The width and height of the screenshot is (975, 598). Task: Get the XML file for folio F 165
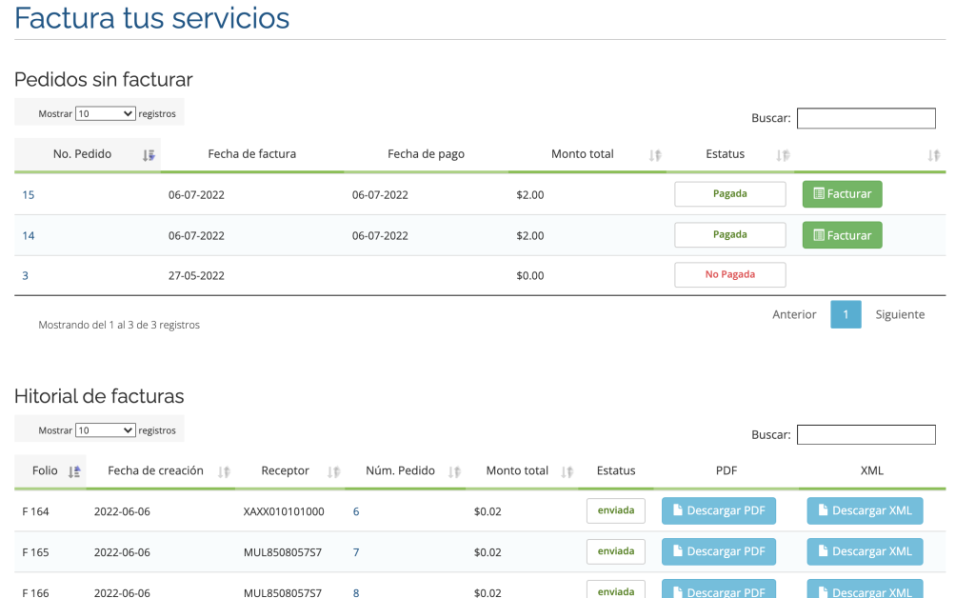(865, 552)
